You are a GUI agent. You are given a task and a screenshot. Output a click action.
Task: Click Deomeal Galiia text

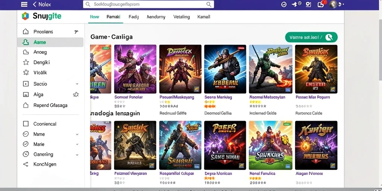(218, 113)
